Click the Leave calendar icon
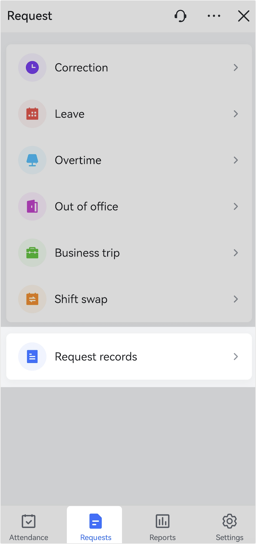 click(32, 114)
